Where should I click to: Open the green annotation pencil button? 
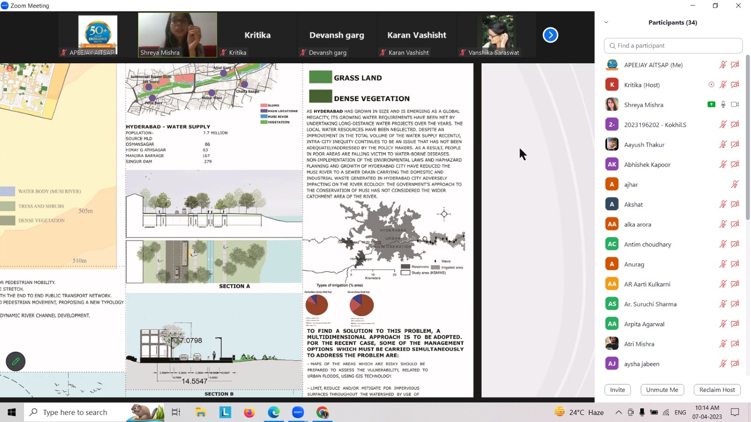[x=15, y=362]
